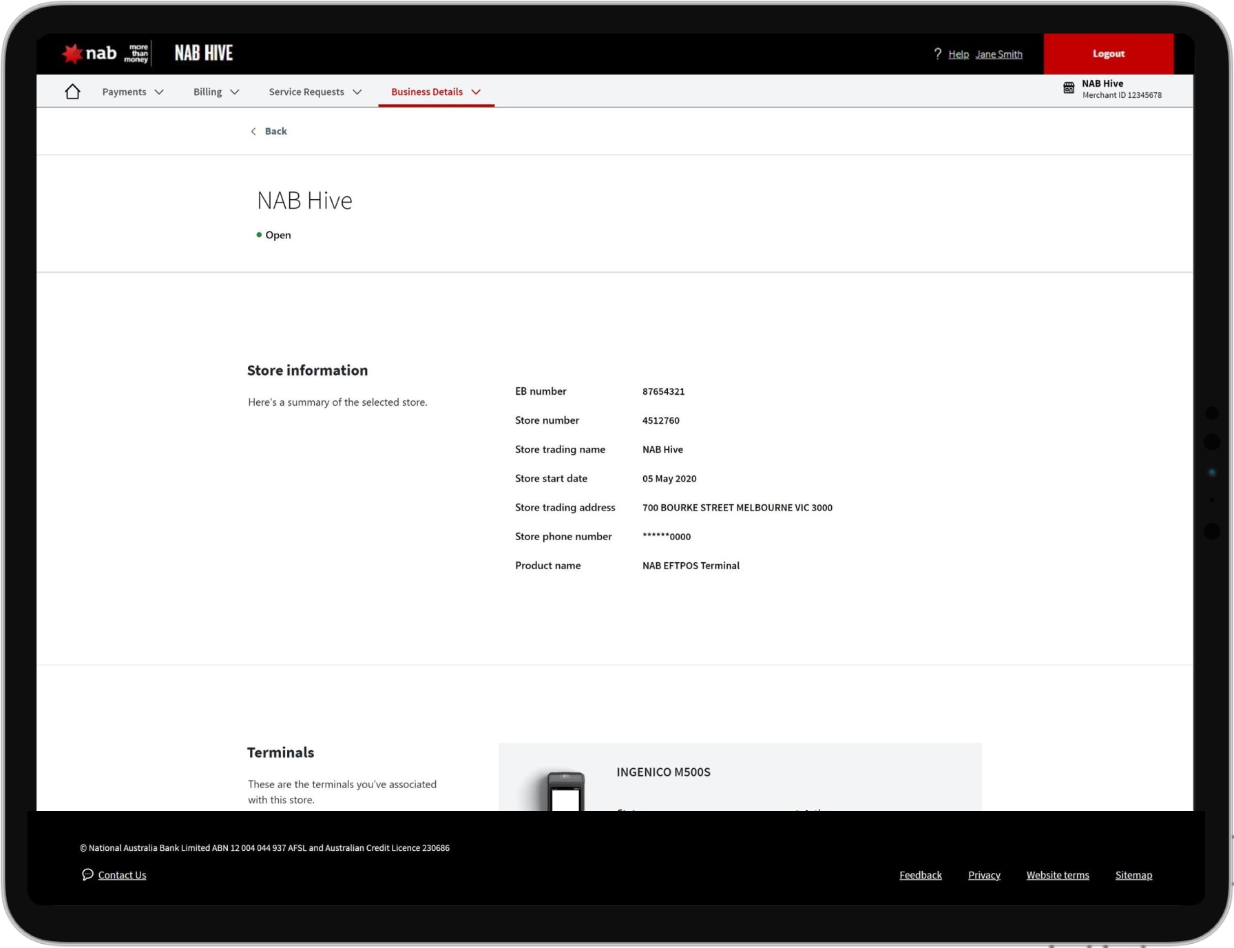This screenshot has height=948, width=1234.
Task: Open the Privacy footer link
Action: [983, 875]
